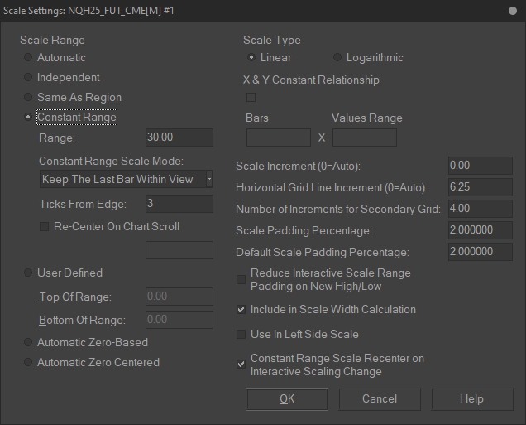Select the Automatic scale range option
Image resolution: width=526 pixels, height=425 pixels.
29,58
